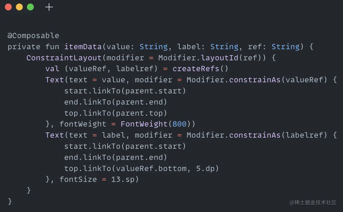This screenshot has width=343, height=212.
Task: Click the red close window dot
Action: click(x=8, y=7)
